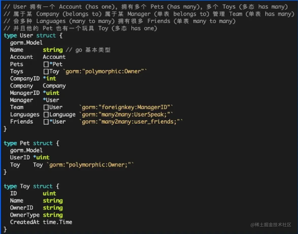Viewport: 298px width, 234px height.
Task: Click "gorm.Model" inside the Pet struct
Action: [x=26, y=151]
